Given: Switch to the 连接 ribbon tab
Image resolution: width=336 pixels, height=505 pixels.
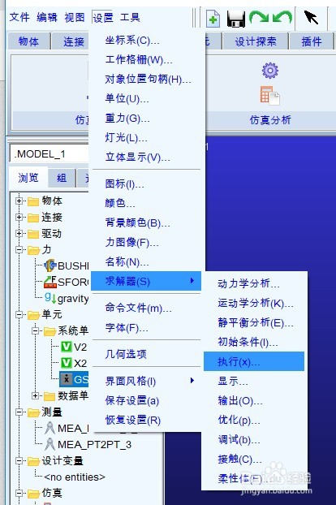Looking at the screenshot, I should (70, 41).
